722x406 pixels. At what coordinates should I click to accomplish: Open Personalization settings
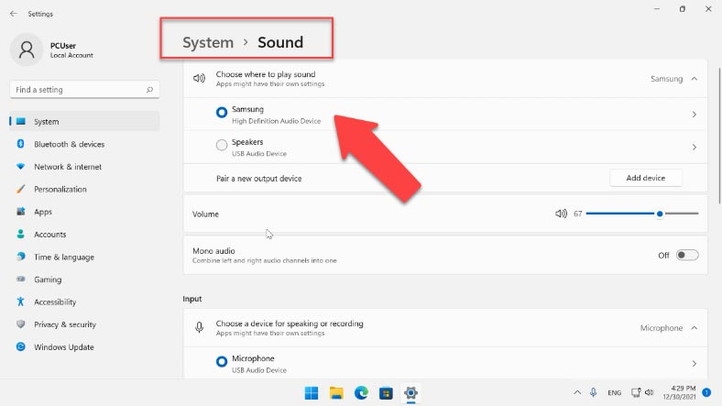(84, 189)
